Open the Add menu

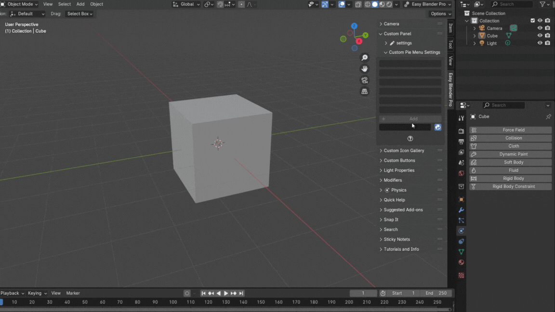[80, 4]
